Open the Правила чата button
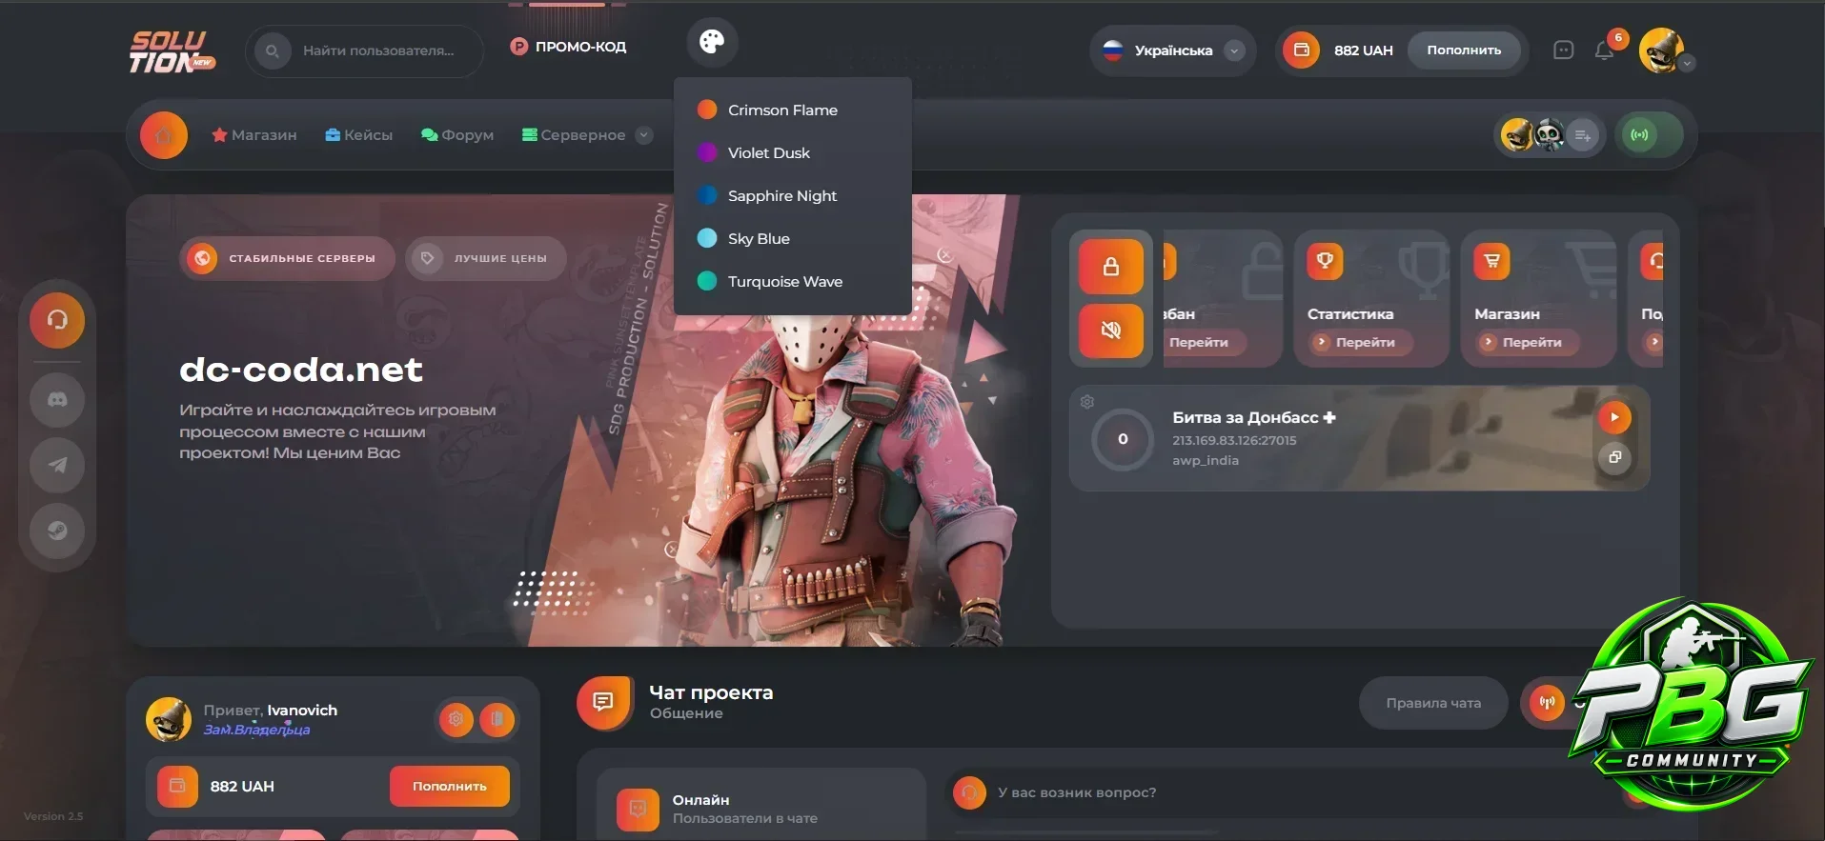The image size is (1825, 841). pyautogui.click(x=1433, y=703)
